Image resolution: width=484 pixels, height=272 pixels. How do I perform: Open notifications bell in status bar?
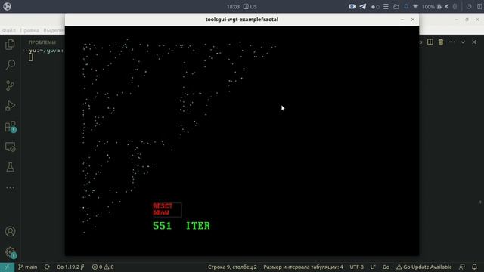pyautogui.click(x=474, y=267)
